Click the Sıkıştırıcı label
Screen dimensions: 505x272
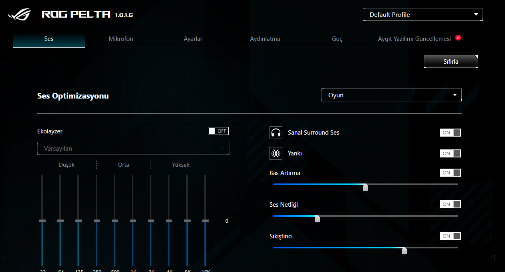(x=281, y=236)
